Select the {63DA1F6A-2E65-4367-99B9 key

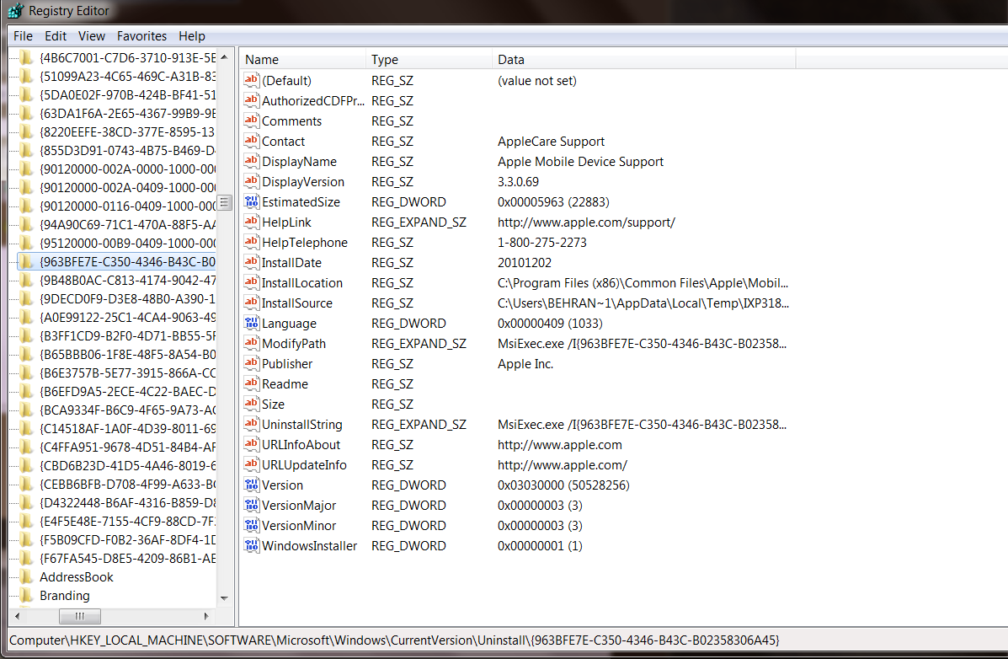coord(127,113)
